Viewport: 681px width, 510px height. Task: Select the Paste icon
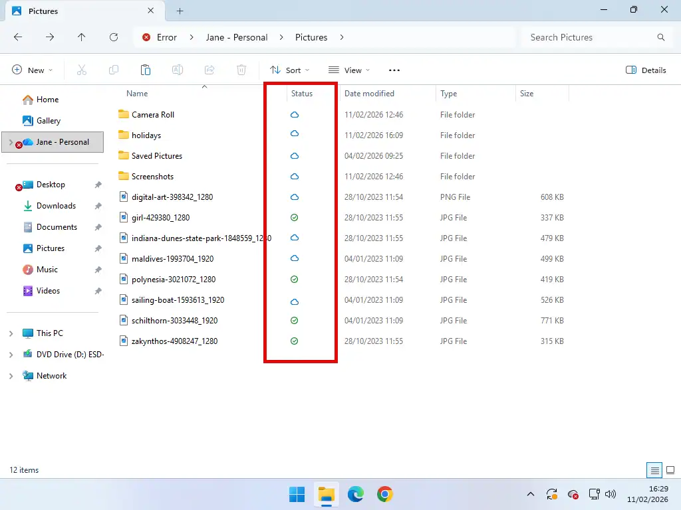point(146,70)
